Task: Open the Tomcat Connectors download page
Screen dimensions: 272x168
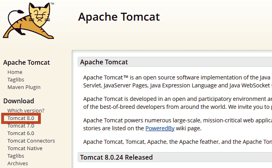Action: point(31,141)
